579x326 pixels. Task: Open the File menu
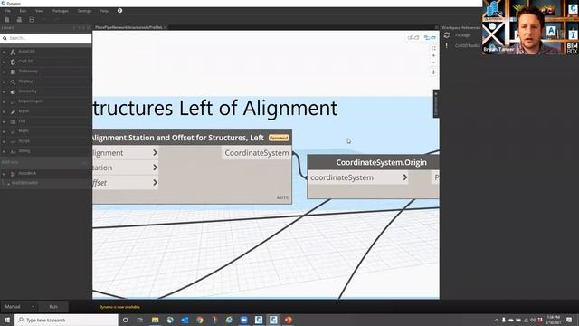point(8,11)
